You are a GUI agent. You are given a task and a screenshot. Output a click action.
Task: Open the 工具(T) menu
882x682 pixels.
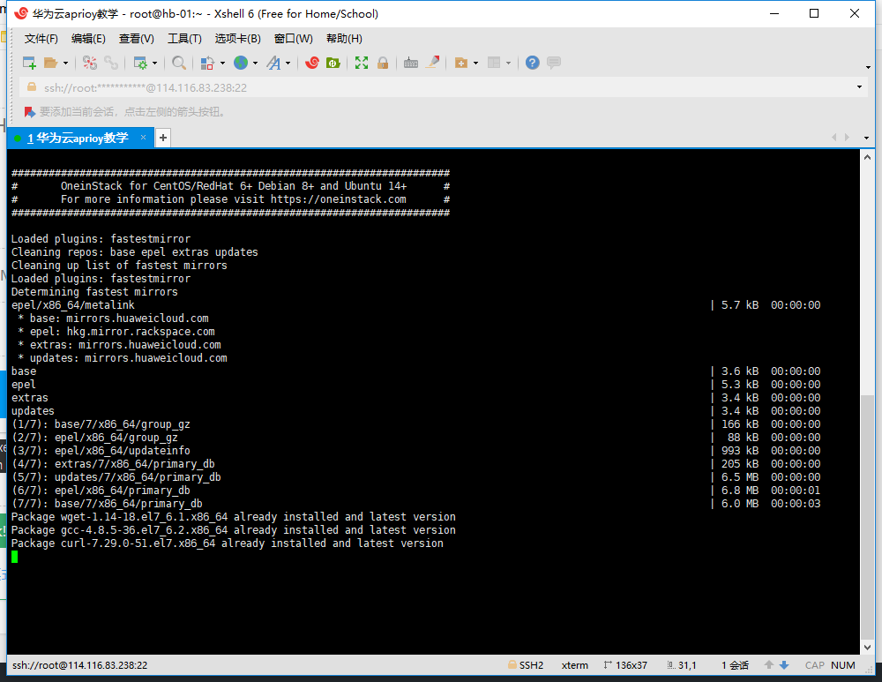coord(184,38)
